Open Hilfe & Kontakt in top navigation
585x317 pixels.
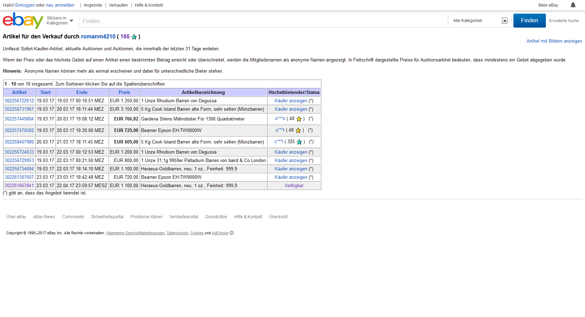[149, 5]
